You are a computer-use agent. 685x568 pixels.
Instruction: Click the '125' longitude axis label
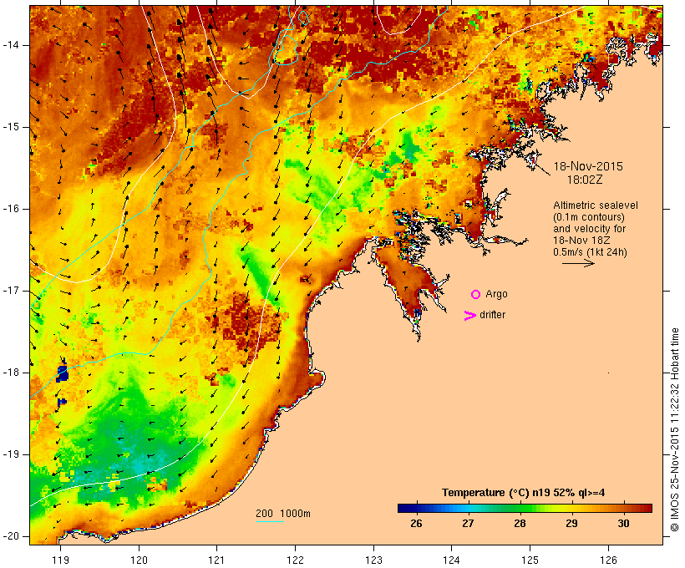530,560
